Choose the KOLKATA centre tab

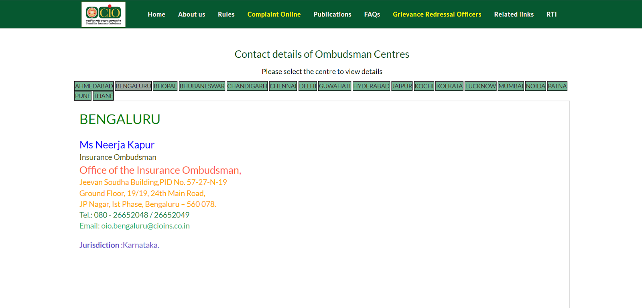pyautogui.click(x=449, y=86)
